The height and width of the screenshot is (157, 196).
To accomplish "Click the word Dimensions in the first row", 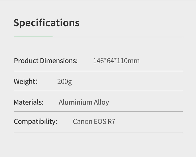I will pyautogui.click(x=59, y=61).
